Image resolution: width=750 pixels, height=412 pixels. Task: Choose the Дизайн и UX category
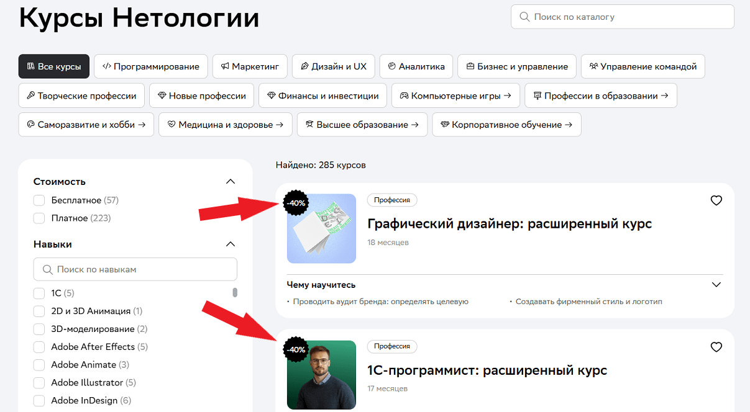[334, 66]
